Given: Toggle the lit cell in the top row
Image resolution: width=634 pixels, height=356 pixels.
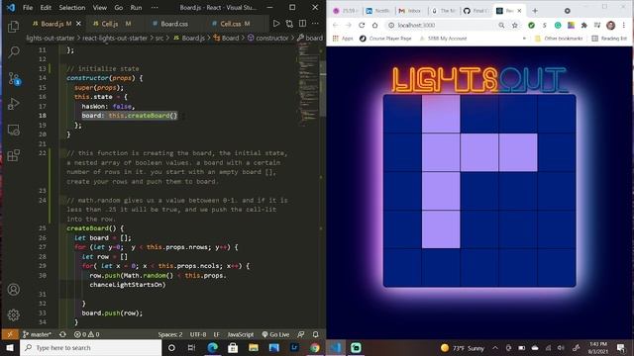Looking at the screenshot, I should (x=441, y=114).
